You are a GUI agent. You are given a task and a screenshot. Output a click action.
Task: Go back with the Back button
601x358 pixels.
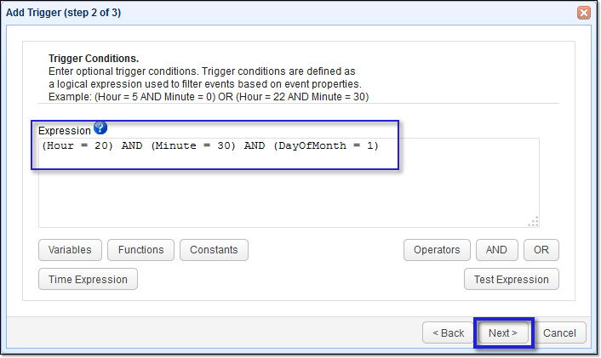pyautogui.click(x=448, y=333)
